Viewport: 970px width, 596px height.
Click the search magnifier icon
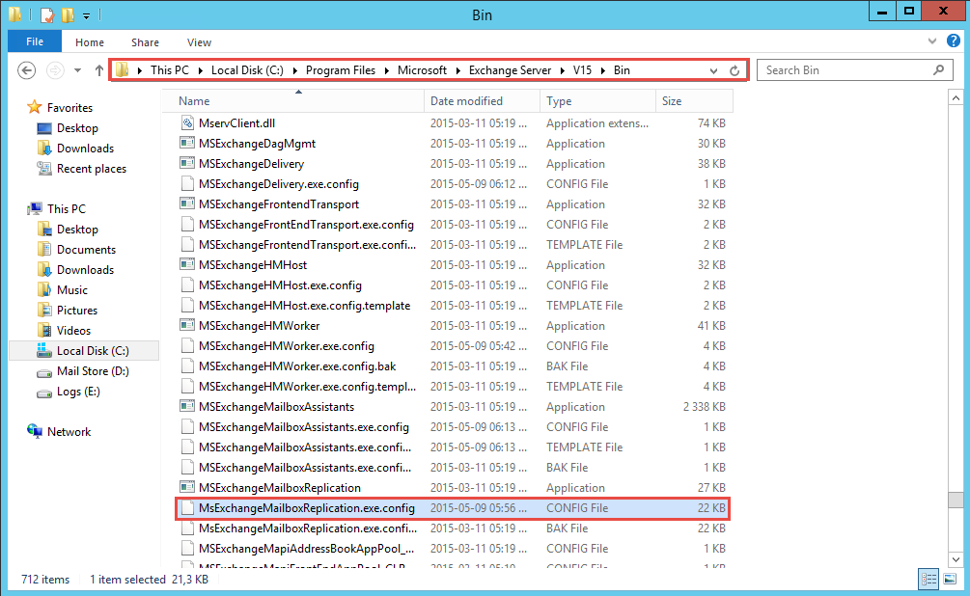938,69
